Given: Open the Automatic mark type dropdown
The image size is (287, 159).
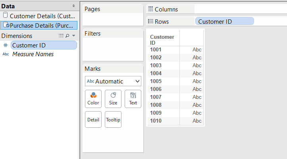Looking at the screenshot, I should tap(113, 81).
